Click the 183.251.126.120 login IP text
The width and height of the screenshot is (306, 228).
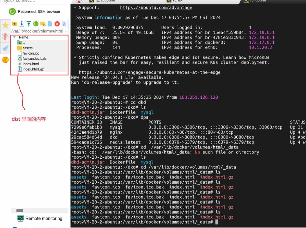199,97
